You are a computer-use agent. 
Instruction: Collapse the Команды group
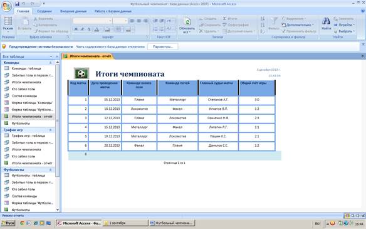[50, 63]
